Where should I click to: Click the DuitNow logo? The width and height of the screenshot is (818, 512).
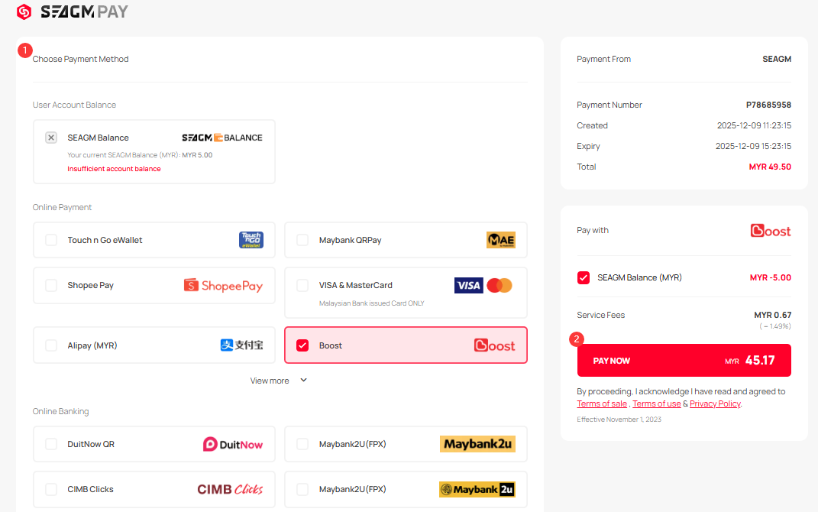pos(232,444)
